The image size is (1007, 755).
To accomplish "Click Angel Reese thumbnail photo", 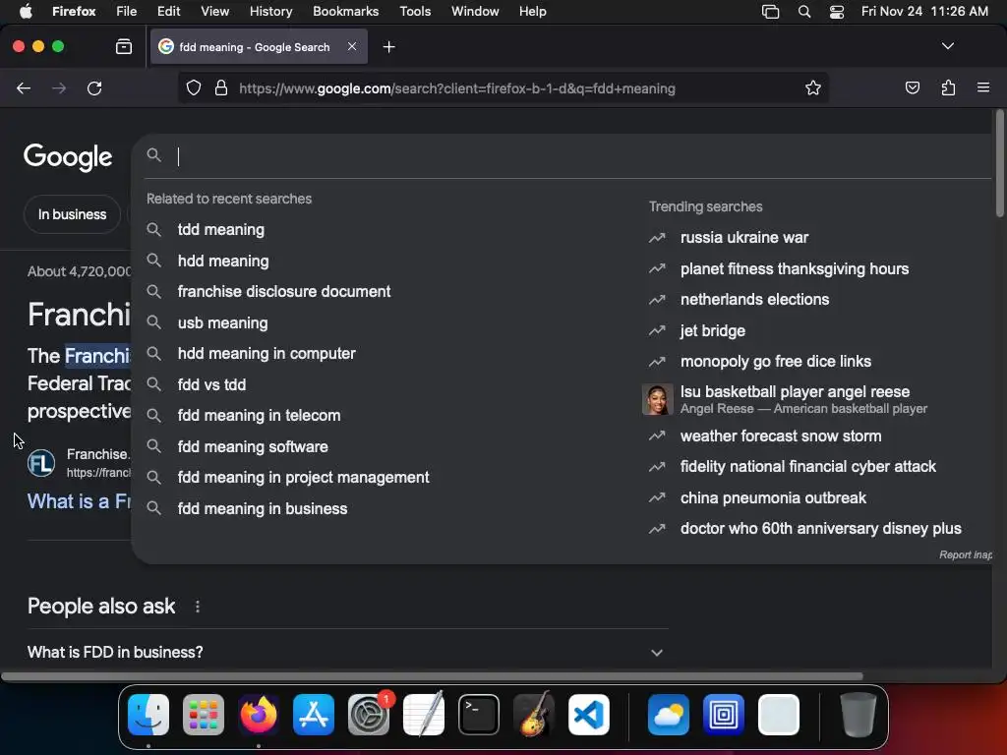I will click(658, 399).
